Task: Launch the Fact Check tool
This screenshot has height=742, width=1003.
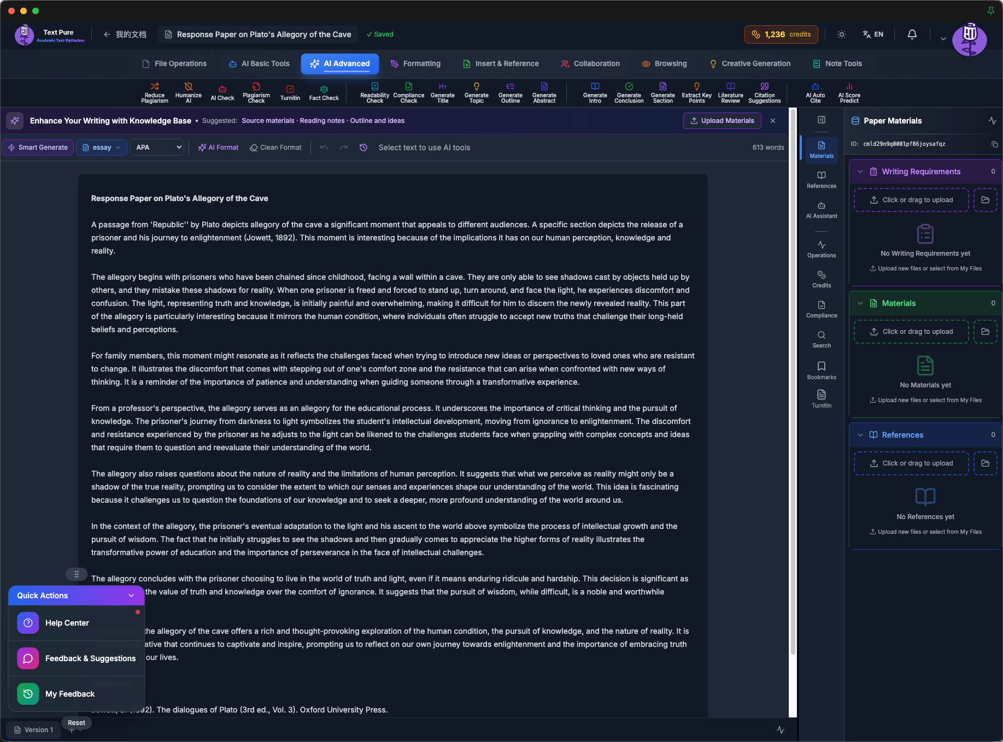Action: coord(324,92)
